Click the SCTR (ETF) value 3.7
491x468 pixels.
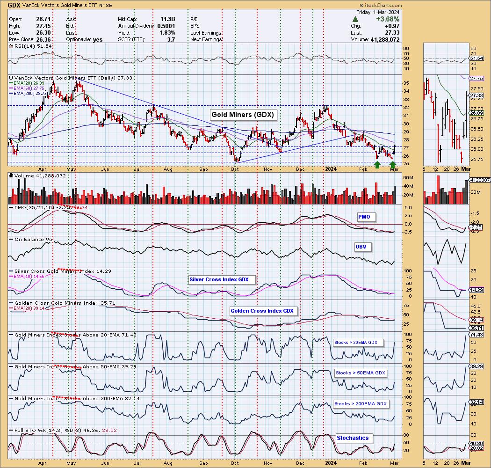pos(171,39)
